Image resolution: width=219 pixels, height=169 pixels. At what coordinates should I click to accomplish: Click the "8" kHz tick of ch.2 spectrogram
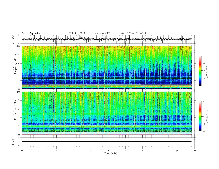point(19,100)
